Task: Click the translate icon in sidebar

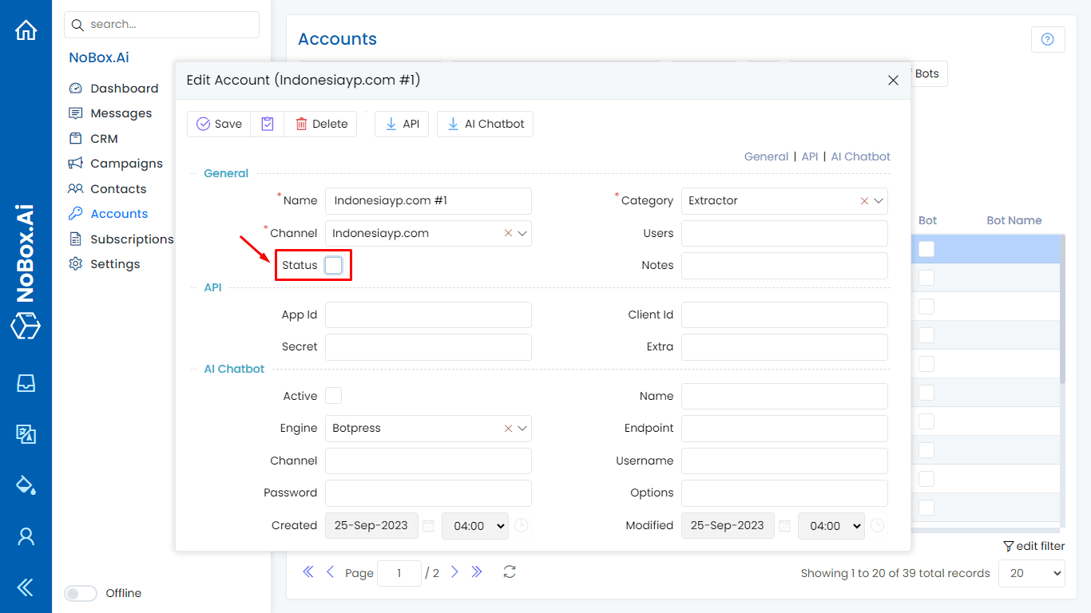Action: click(26, 434)
